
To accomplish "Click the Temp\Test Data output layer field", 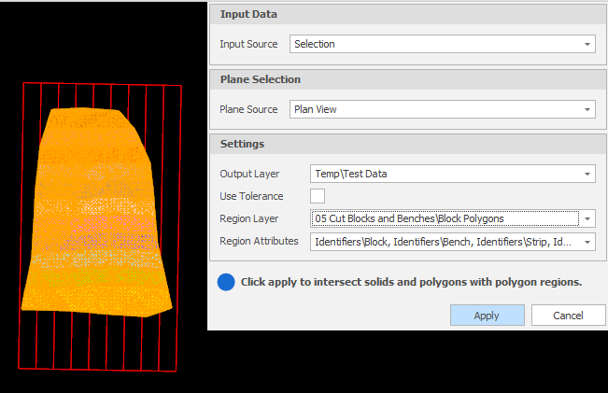I will click(453, 174).
